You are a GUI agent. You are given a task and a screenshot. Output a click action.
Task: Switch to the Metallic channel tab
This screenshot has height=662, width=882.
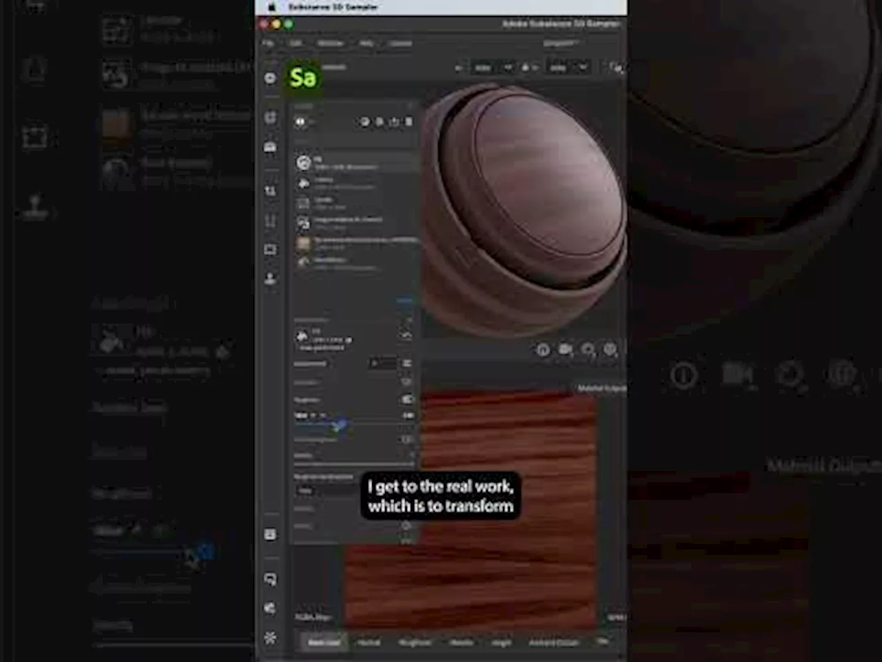coord(461,643)
